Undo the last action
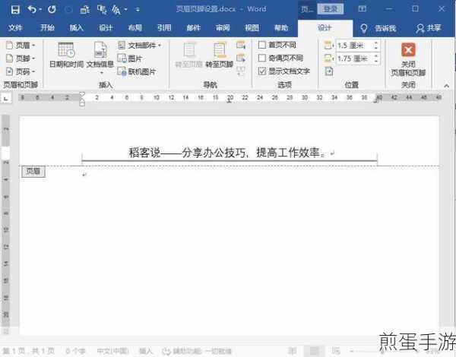The height and width of the screenshot is (357, 456). (x=32, y=10)
